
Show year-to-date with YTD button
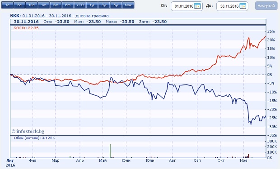point(80,5)
